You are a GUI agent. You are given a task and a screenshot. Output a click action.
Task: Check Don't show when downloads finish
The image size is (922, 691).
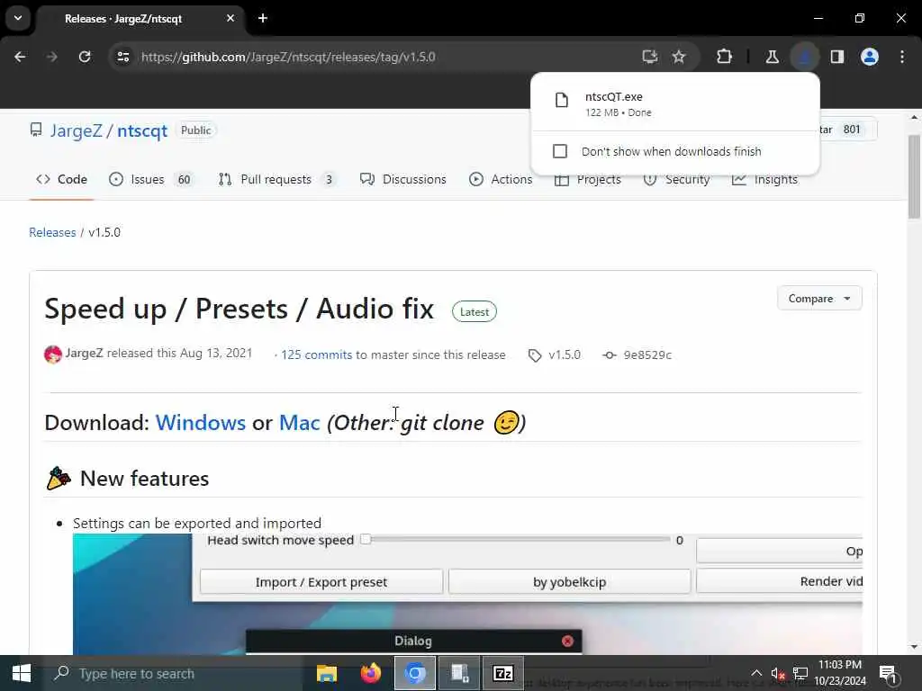coord(560,151)
